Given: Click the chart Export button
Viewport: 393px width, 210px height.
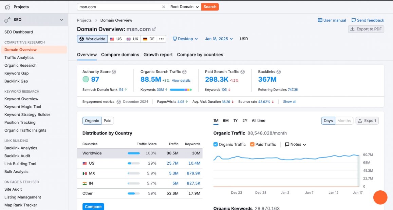Looking at the screenshot, I should click(367, 121).
